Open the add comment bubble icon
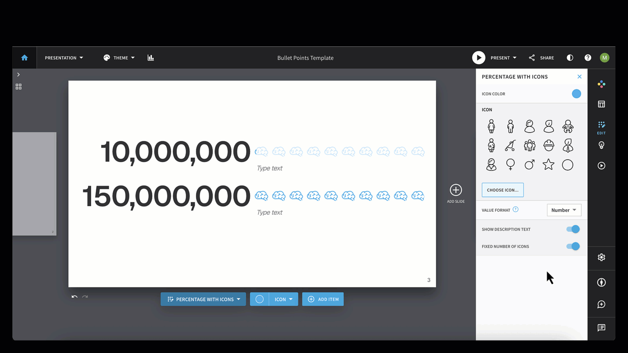Screen dimensions: 628x353 [x=601, y=305]
